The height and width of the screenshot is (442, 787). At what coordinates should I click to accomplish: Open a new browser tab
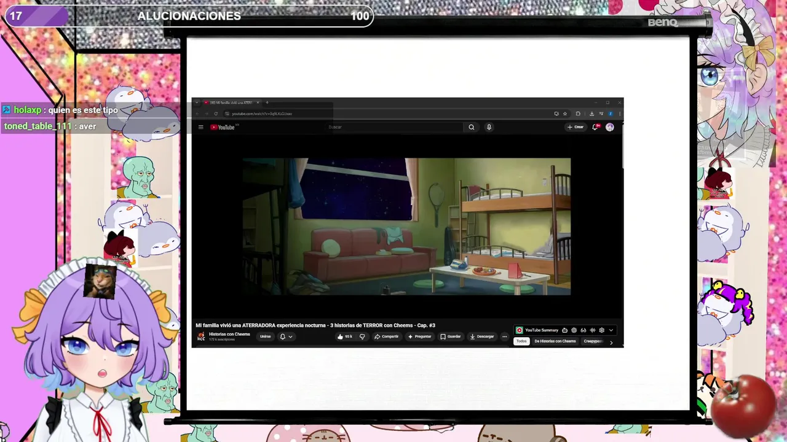click(x=267, y=103)
